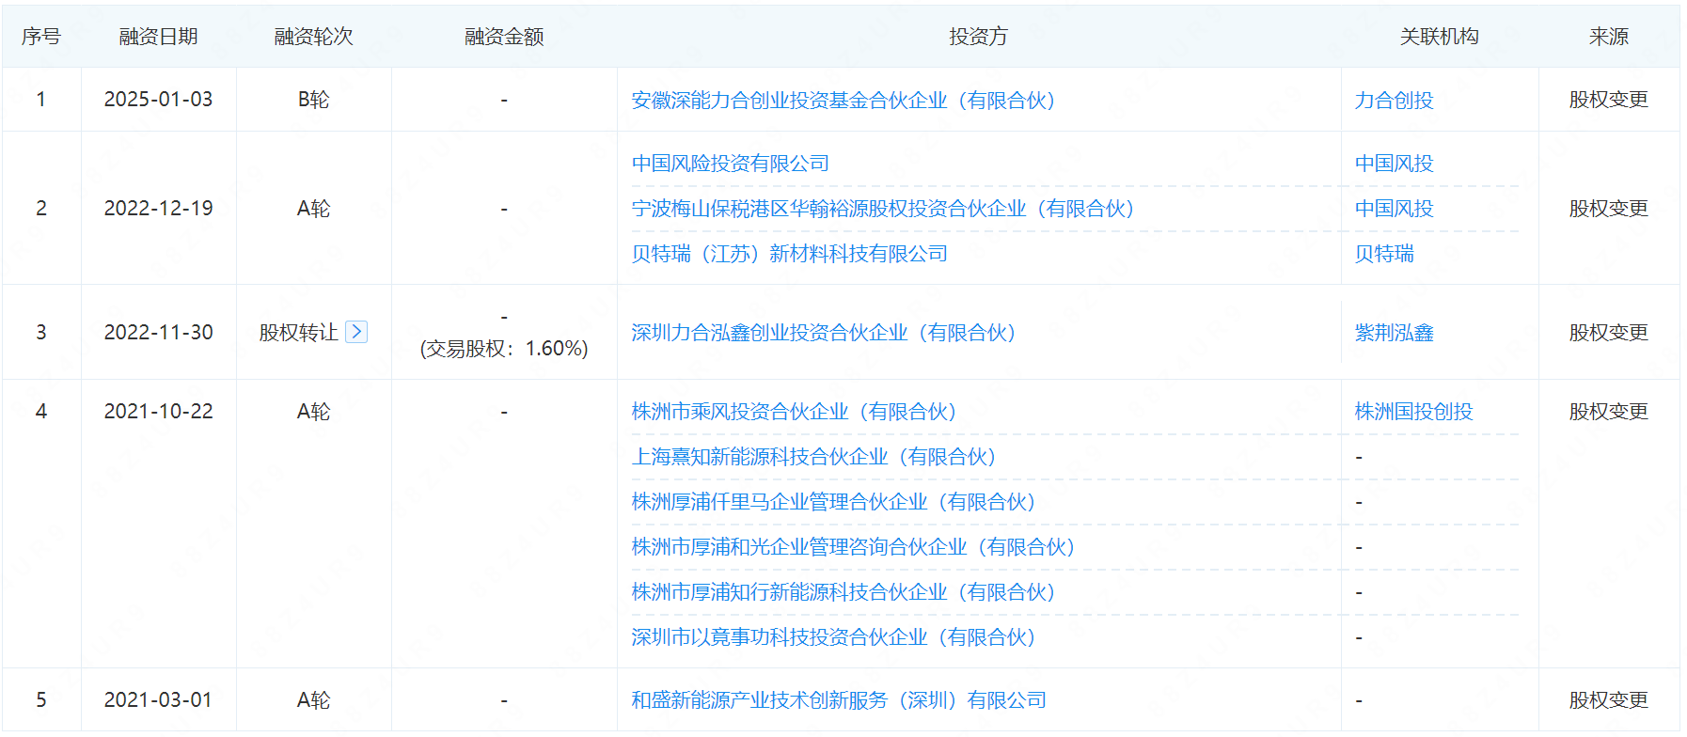The width and height of the screenshot is (1687, 737).
Task: Select date cell 2025-01-03
Action: tap(158, 100)
